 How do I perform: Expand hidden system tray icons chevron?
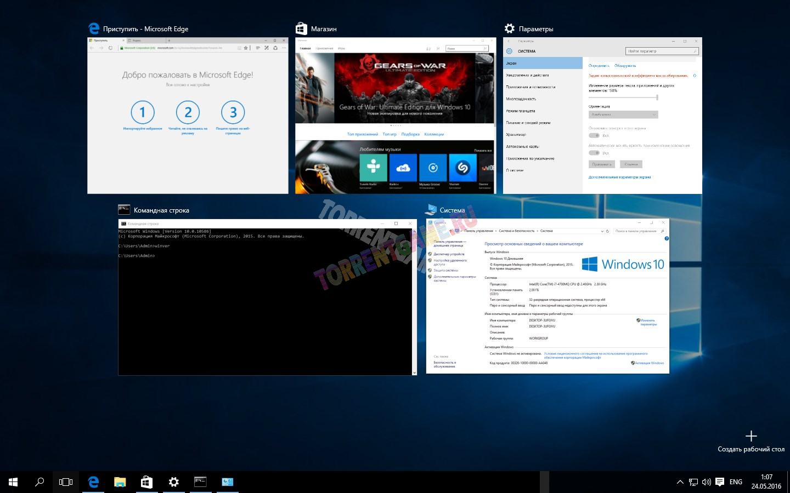pyautogui.click(x=680, y=482)
